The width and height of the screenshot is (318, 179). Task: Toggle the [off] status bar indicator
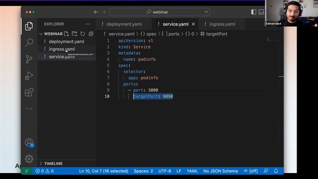point(250,171)
